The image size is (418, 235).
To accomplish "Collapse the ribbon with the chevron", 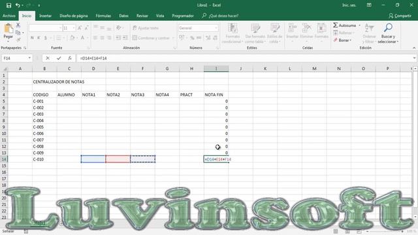I will (x=414, y=48).
